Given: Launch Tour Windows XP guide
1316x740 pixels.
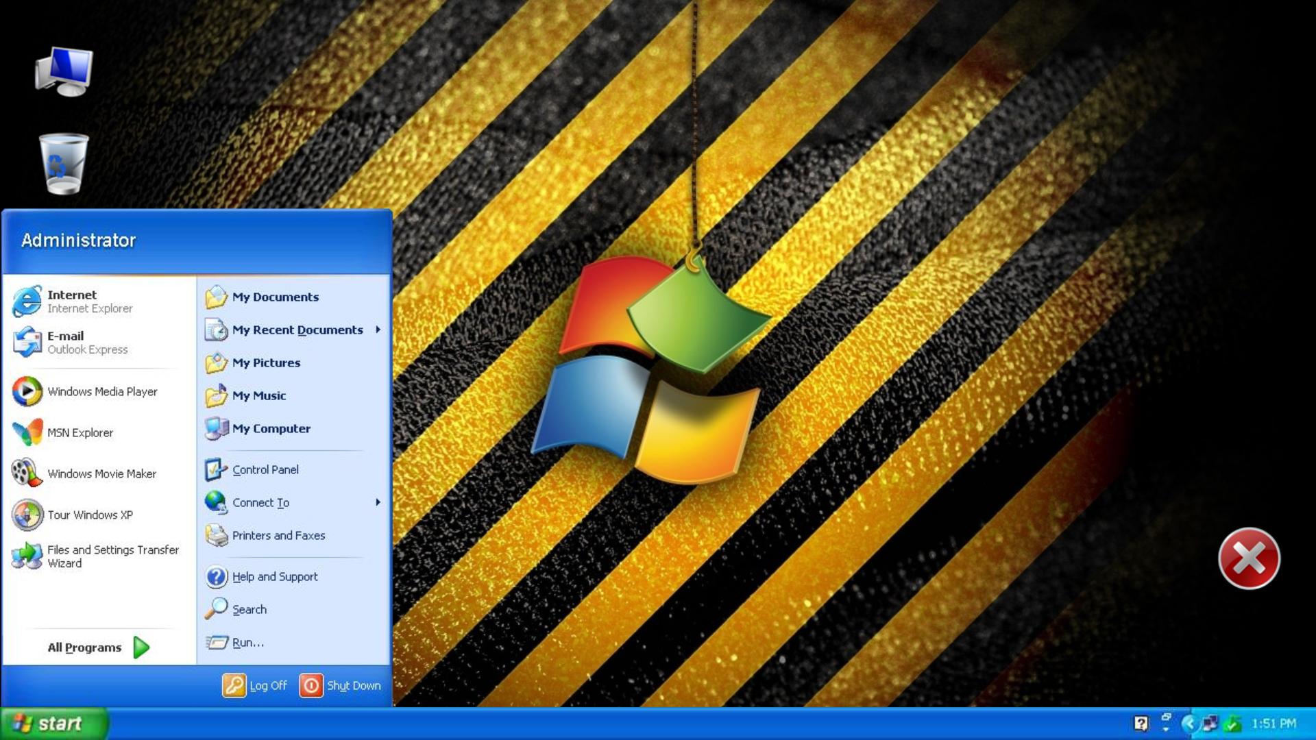Looking at the screenshot, I should tap(90, 513).
